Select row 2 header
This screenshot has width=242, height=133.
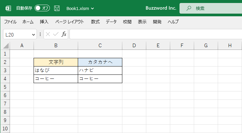click(x=5, y=62)
